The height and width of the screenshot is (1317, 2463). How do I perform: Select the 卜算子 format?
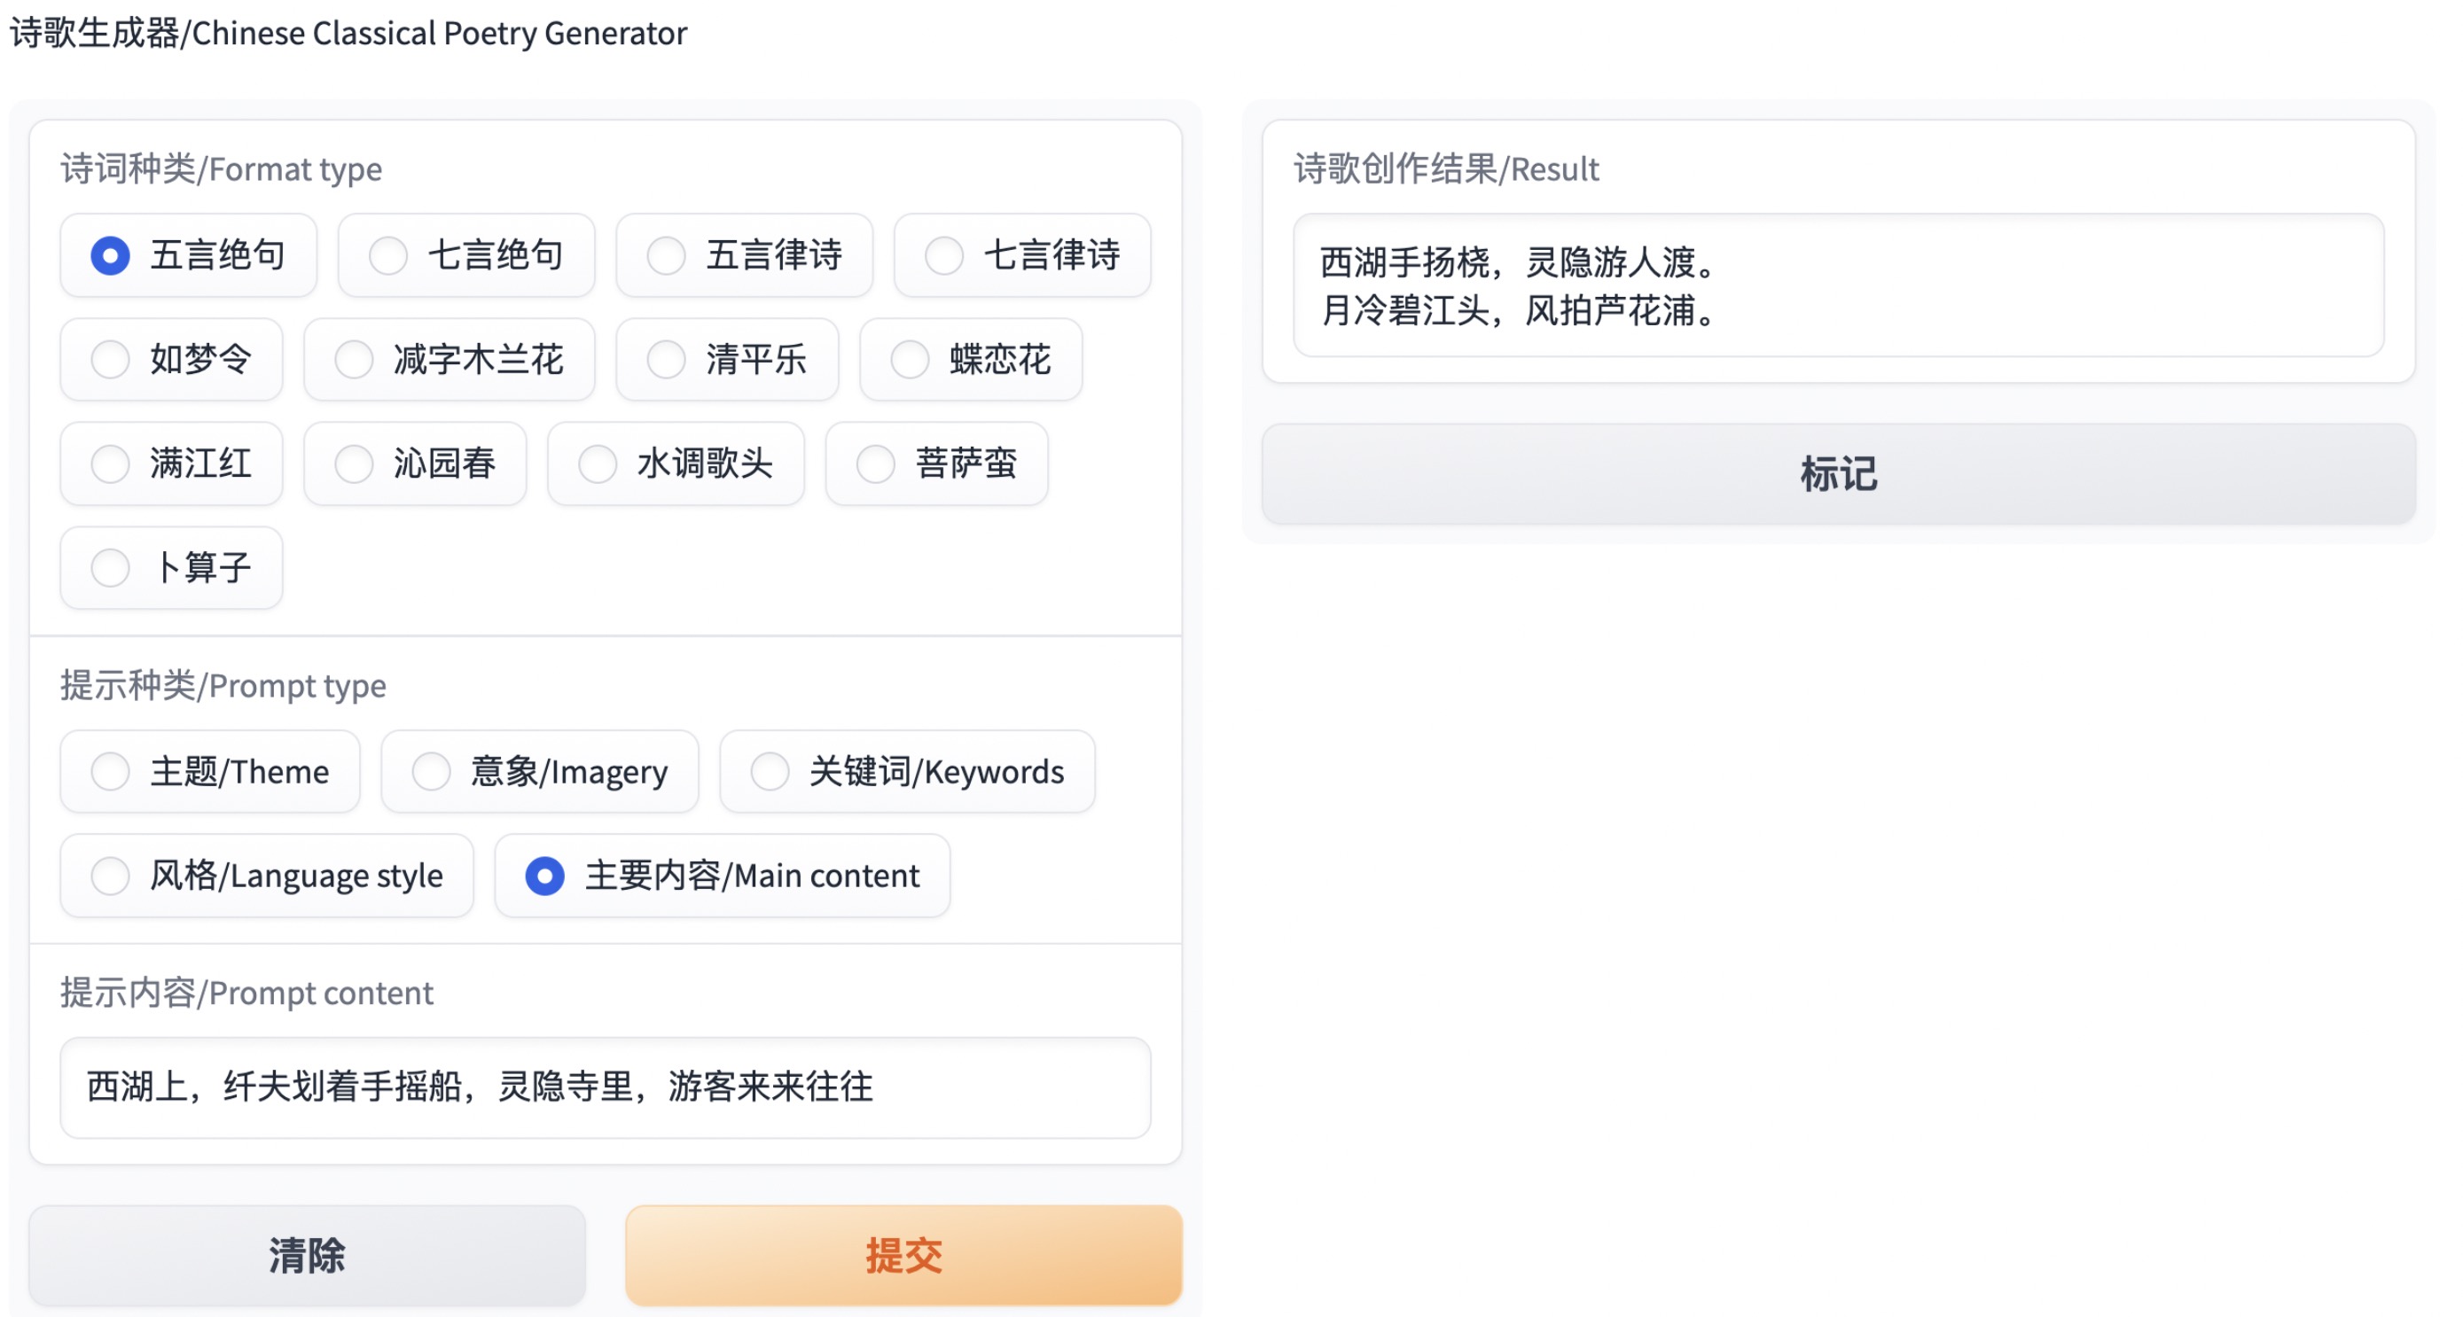[110, 569]
